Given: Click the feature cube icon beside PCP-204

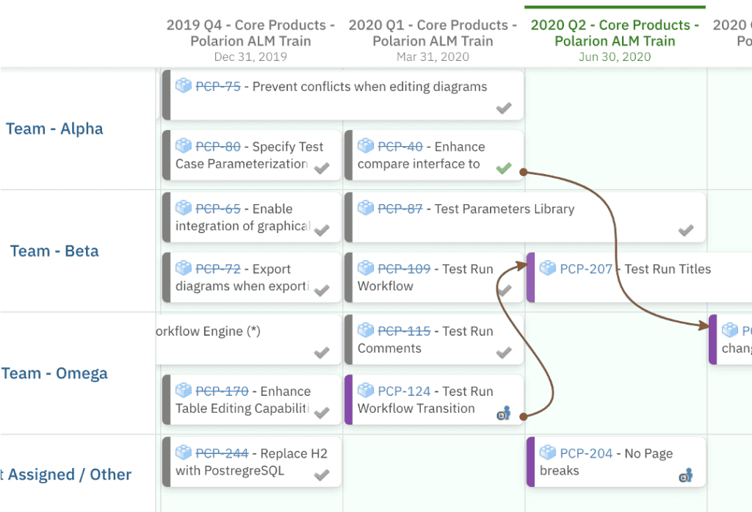Looking at the screenshot, I should pyautogui.click(x=548, y=452).
